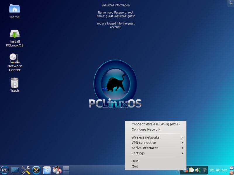
Task: Open the PC start menu launcher
Action: 4,170
